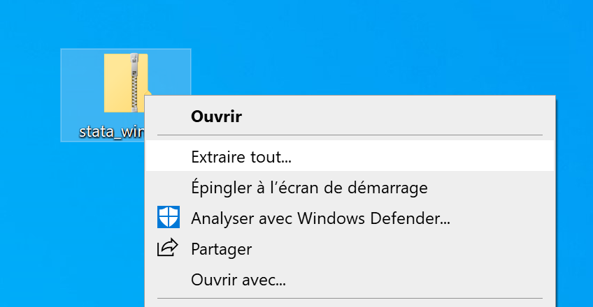
Task: Choose Ouvrir in the context menu
Action: 216,117
